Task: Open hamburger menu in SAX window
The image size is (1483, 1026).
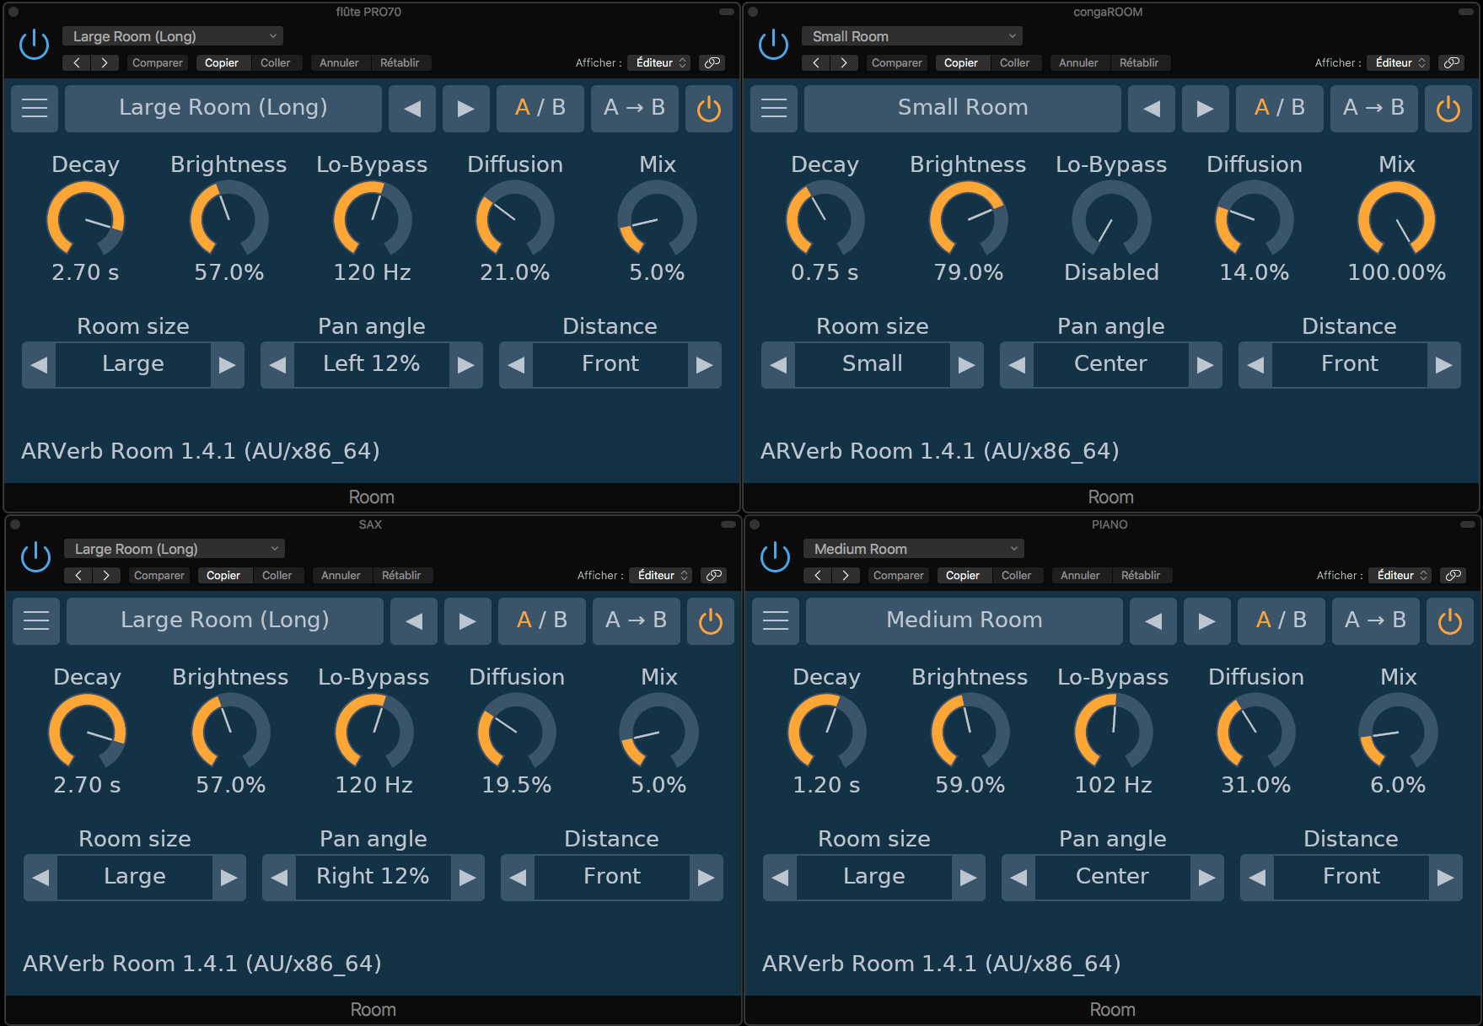Action: [x=36, y=620]
